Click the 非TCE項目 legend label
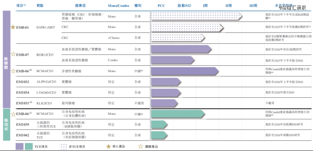 [x=77, y=146]
